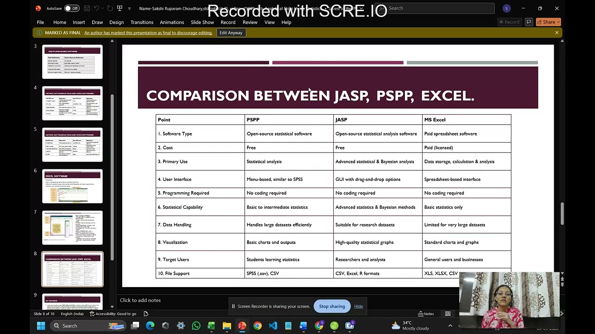The height and width of the screenshot is (334, 595).
Task: Select the slide 7 thumbnail
Action: 73,228
